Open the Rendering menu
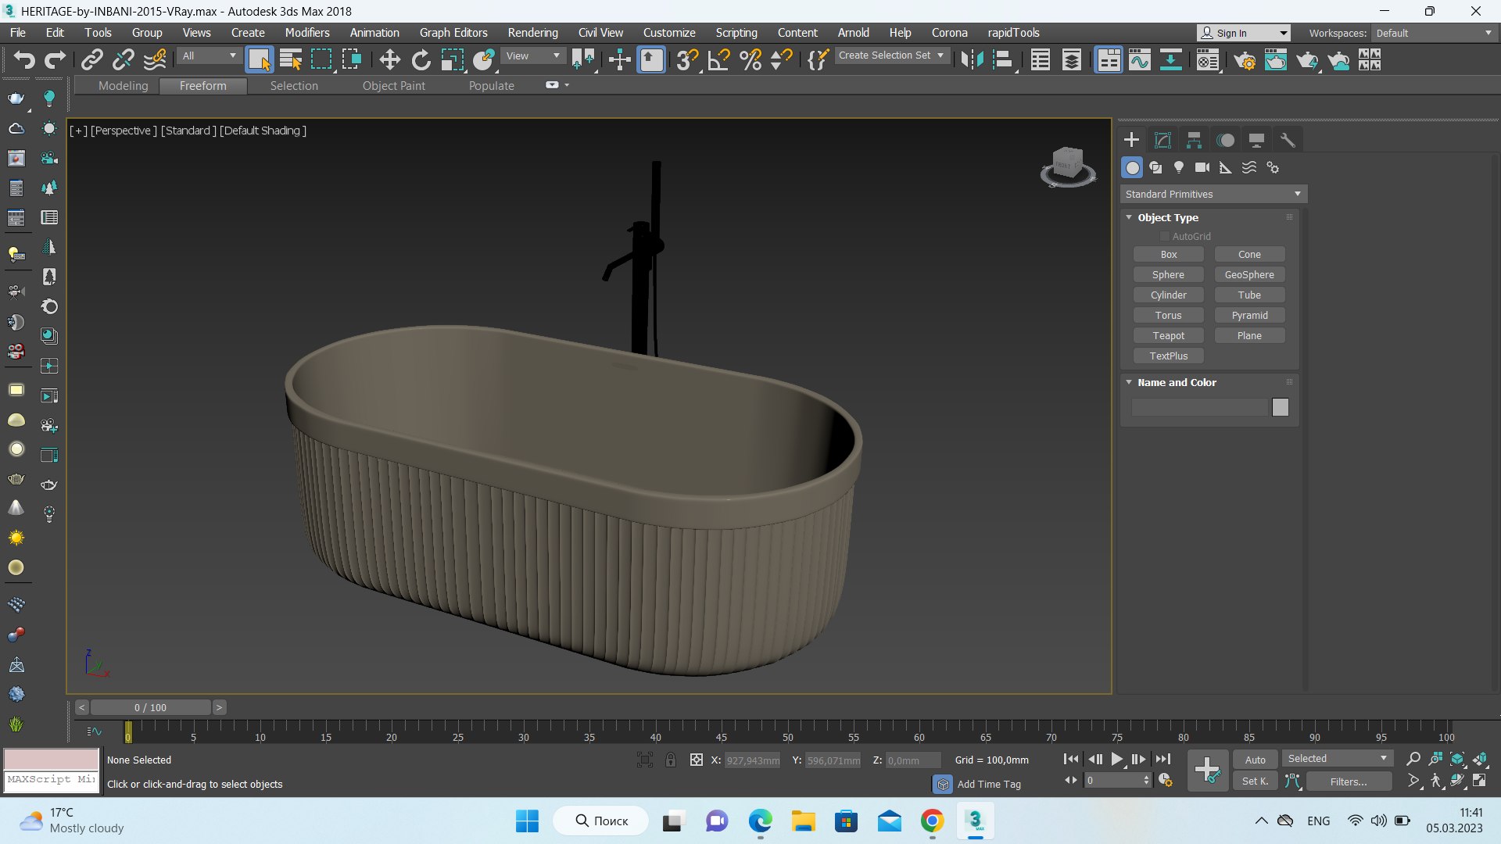1501x844 pixels. click(532, 33)
